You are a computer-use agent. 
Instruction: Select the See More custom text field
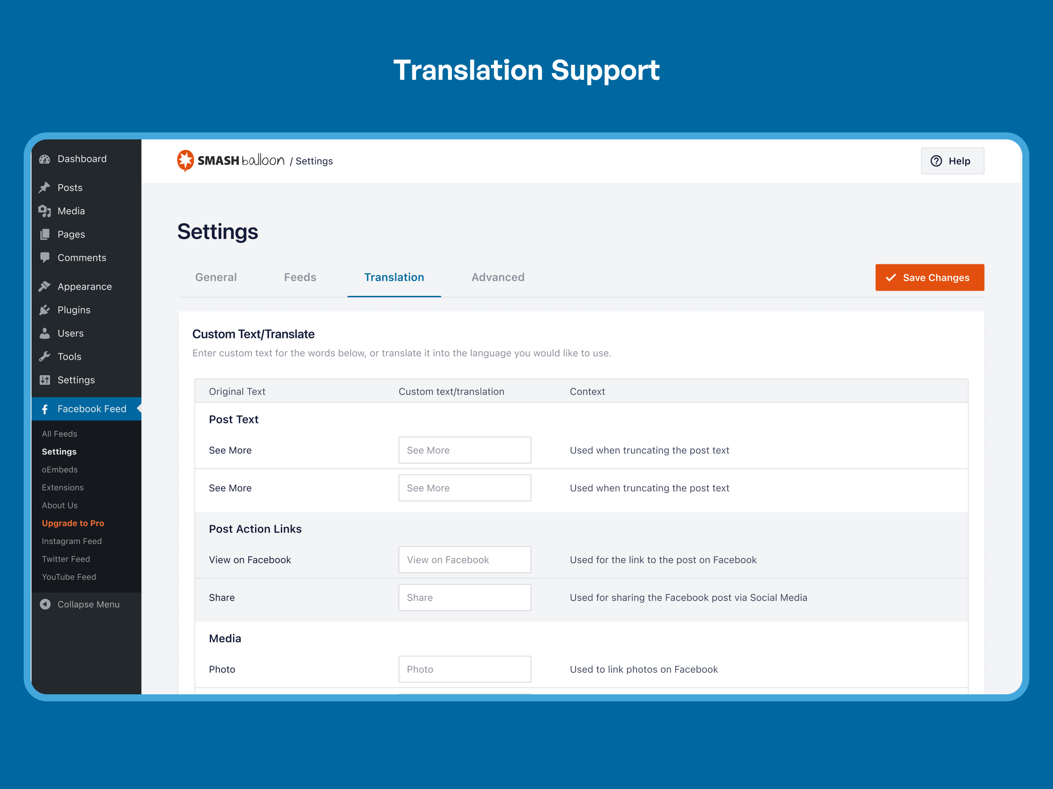click(463, 449)
